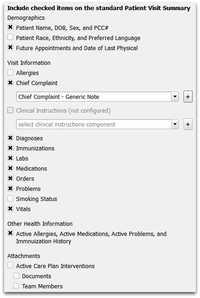Uncheck the Diagnoses checkbox
This screenshot has height=298, width=200.
click(x=11, y=138)
